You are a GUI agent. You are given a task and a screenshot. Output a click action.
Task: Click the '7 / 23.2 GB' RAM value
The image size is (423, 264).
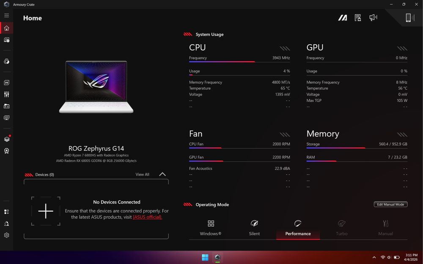(398, 157)
